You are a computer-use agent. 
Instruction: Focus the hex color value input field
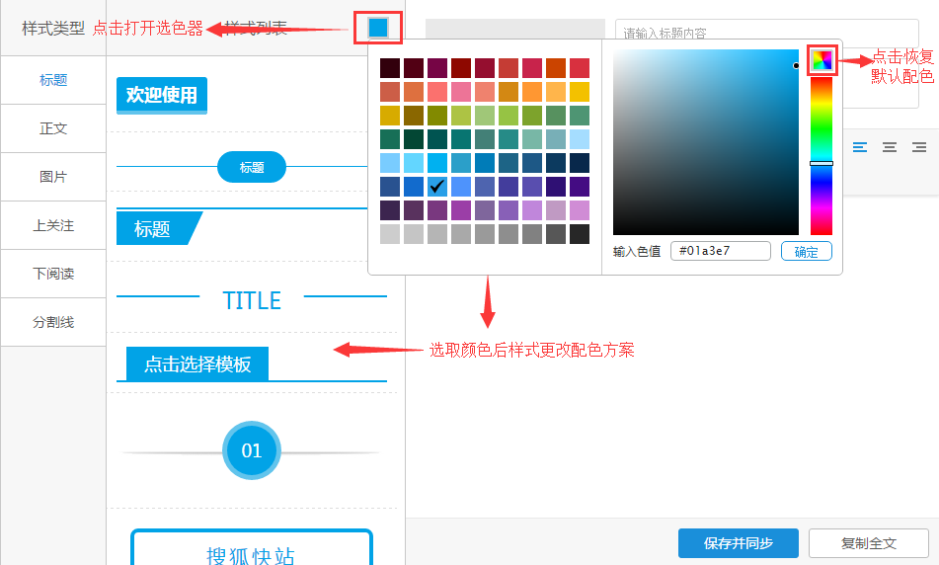(720, 251)
